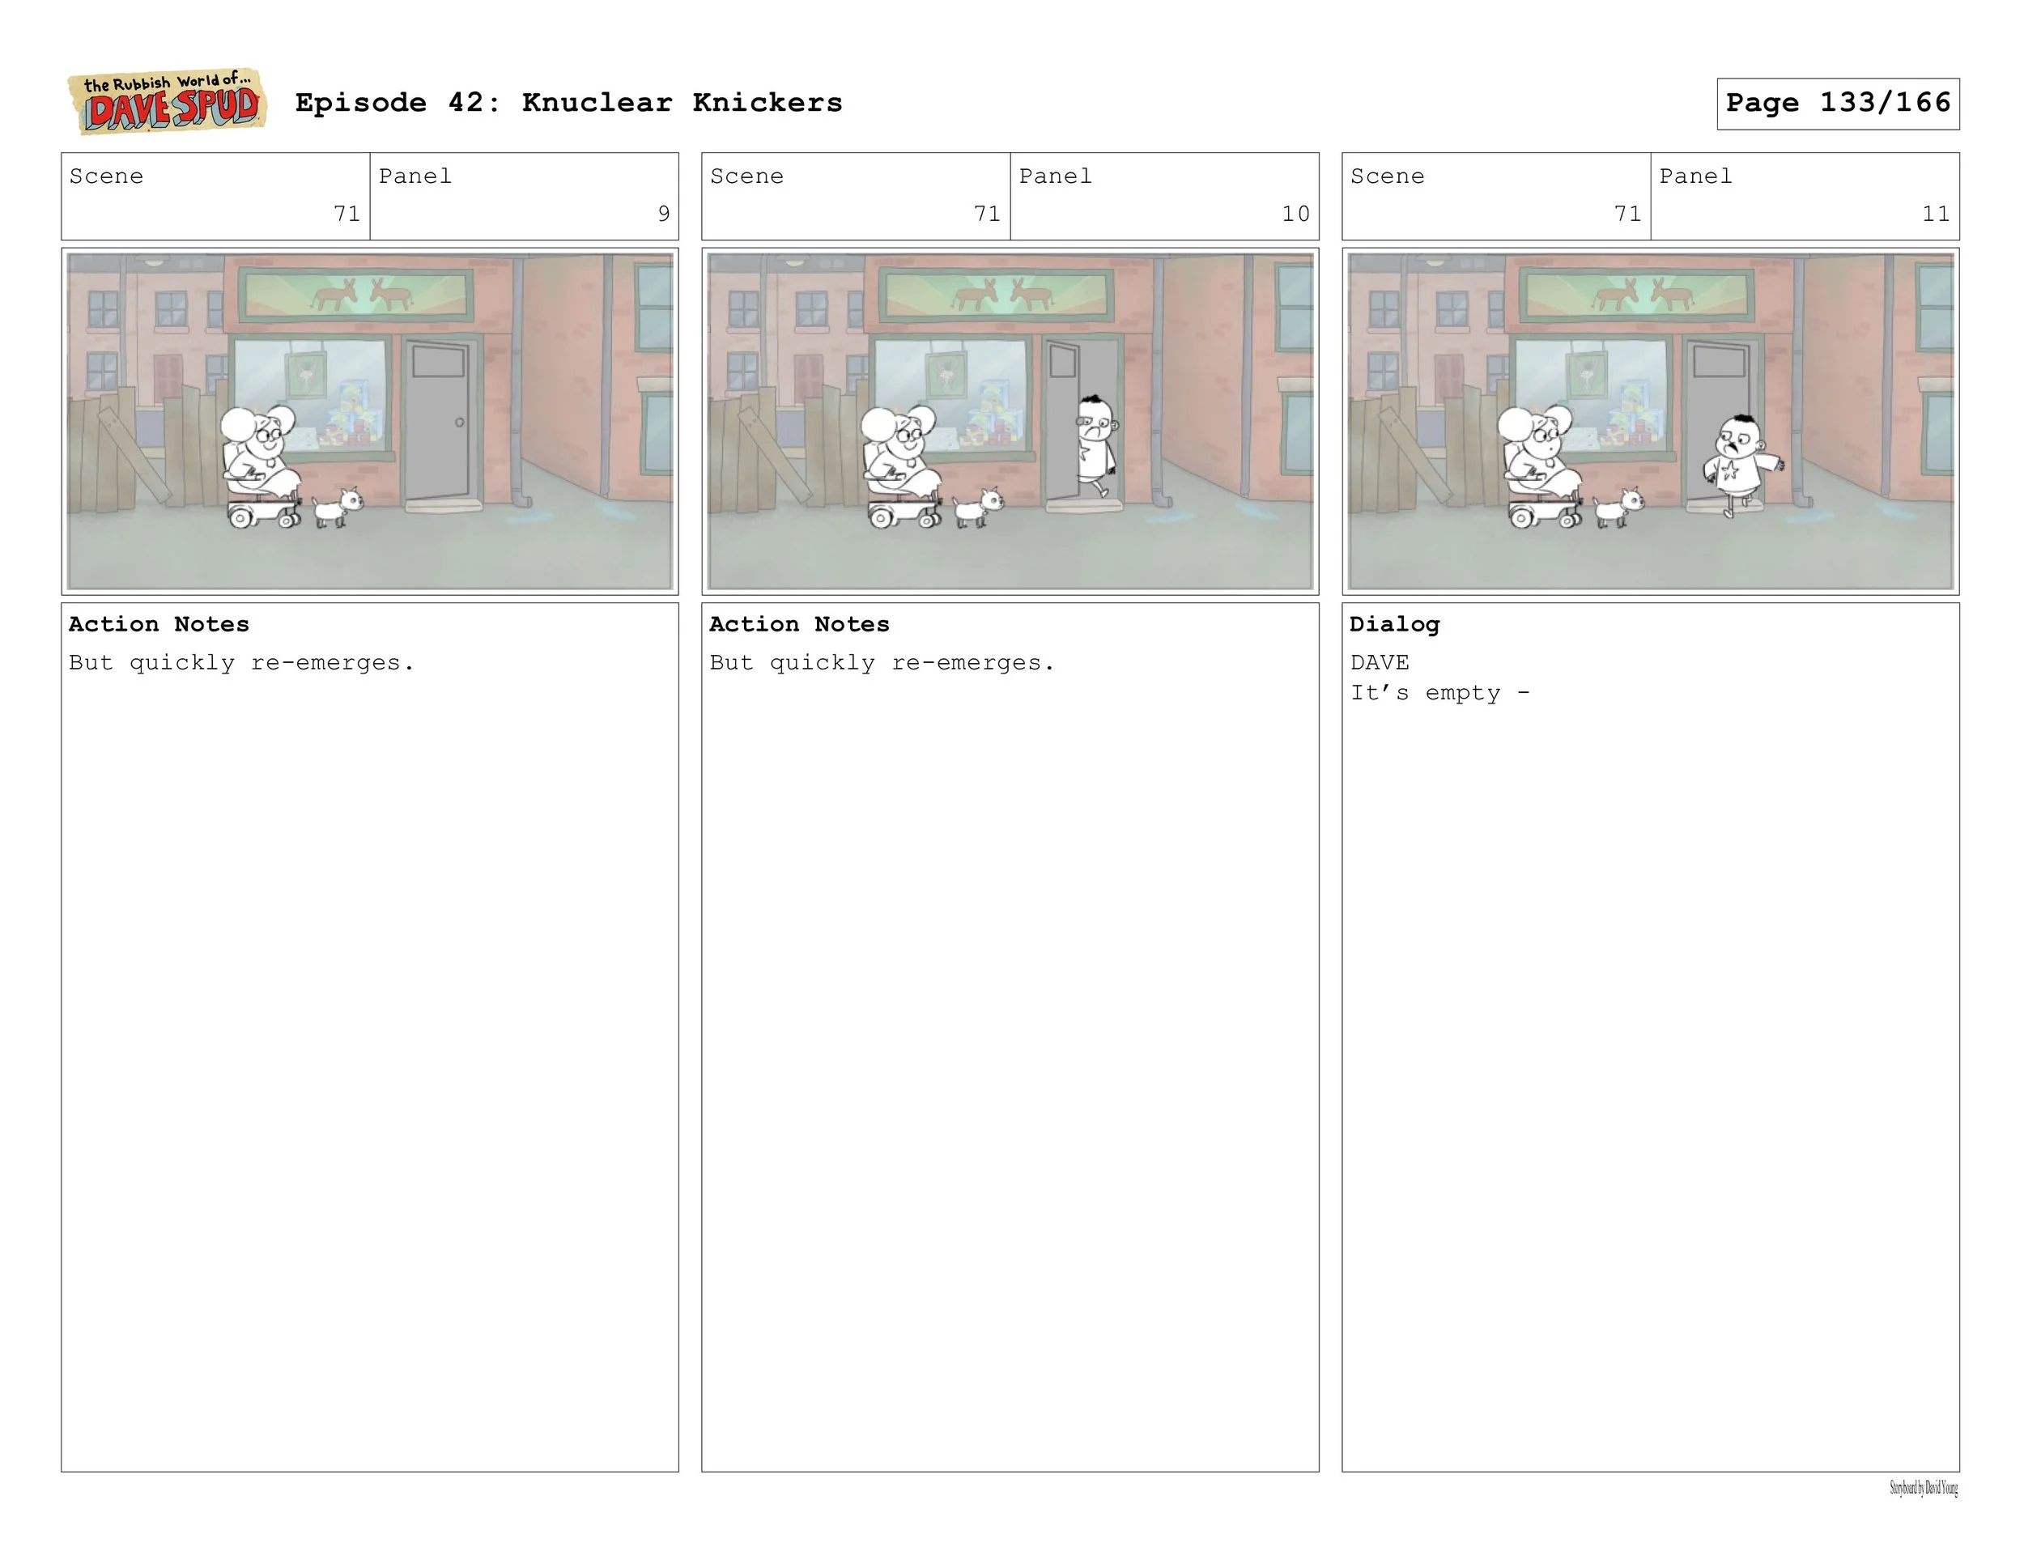The height and width of the screenshot is (1564, 2024).
Task: Open panel 11 storyboard thumbnail
Action: tap(1650, 421)
